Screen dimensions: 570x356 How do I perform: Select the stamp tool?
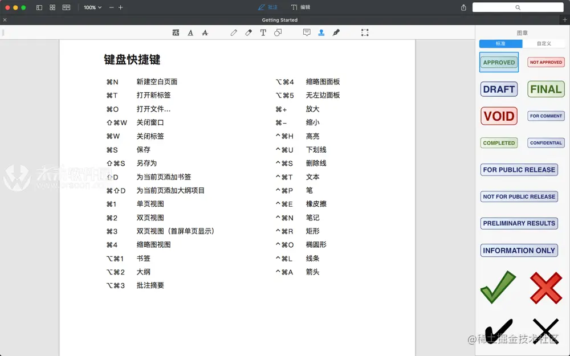[x=321, y=32]
